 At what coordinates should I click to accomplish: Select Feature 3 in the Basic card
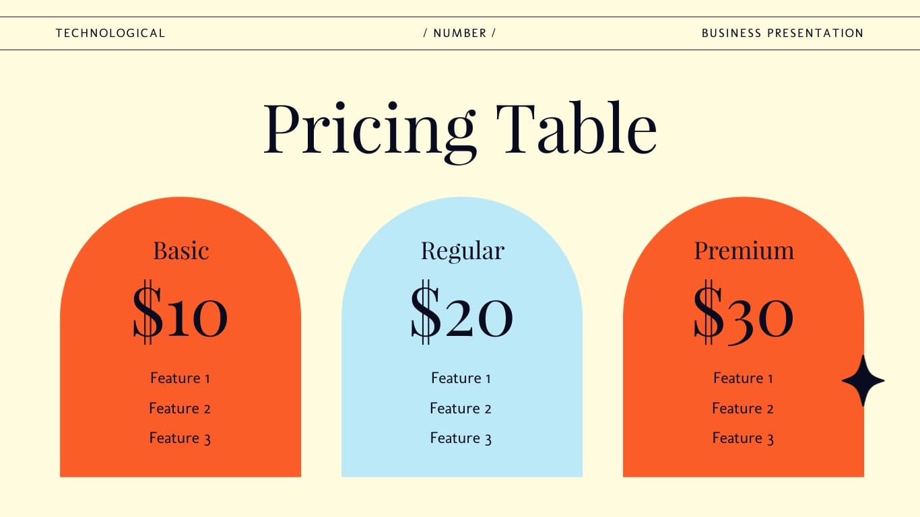180,438
